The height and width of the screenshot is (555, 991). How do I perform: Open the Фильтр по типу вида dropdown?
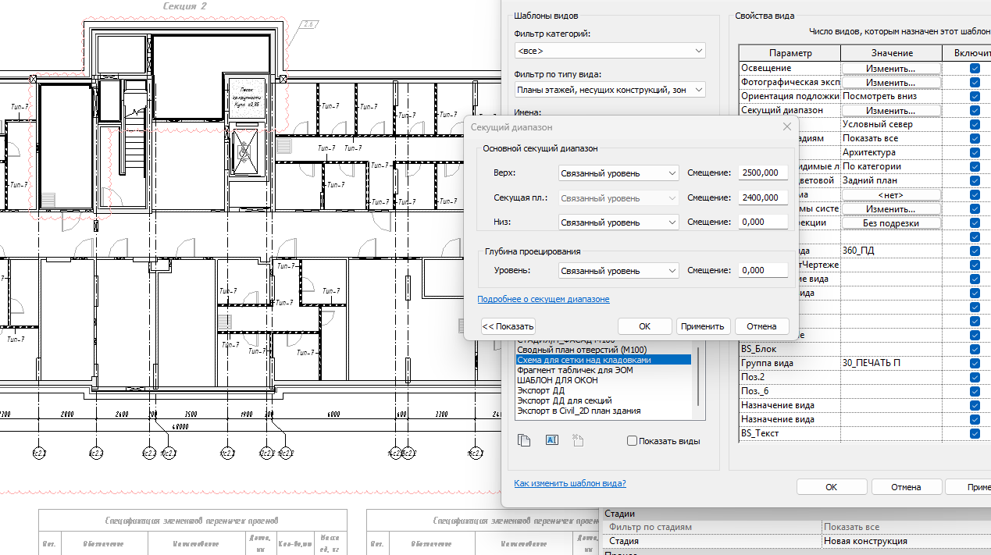609,90
